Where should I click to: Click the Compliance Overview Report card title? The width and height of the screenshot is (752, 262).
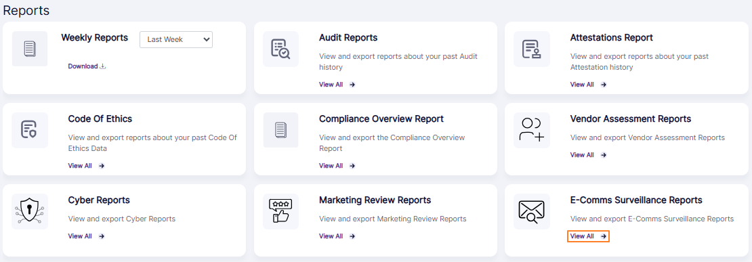[x=381, y=118]
